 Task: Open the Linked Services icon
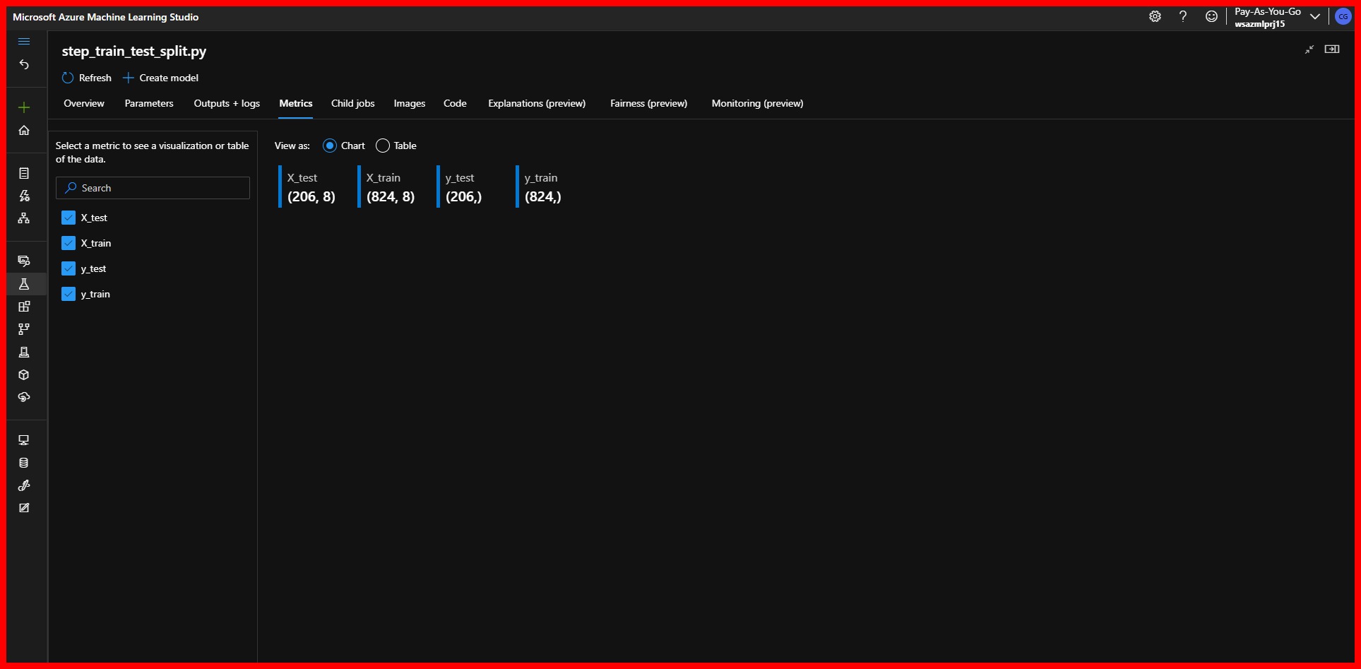click(x=24, y=485)
